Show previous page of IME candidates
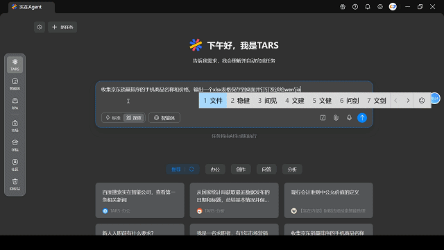This screenshot has height=250, width=444. pos(395,101)
